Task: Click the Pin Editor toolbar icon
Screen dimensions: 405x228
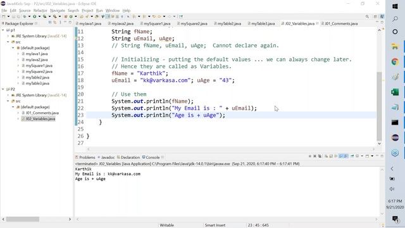Action: point(181,16)
